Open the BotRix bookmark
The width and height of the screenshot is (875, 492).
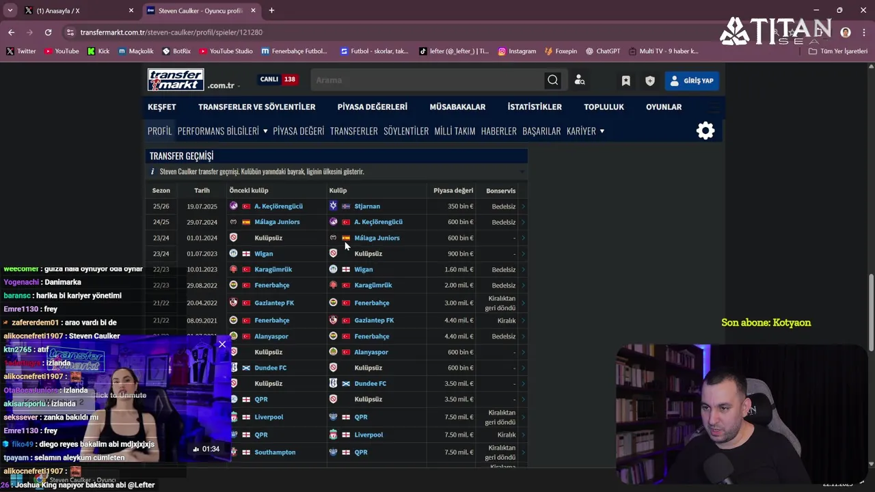[176, 51]
